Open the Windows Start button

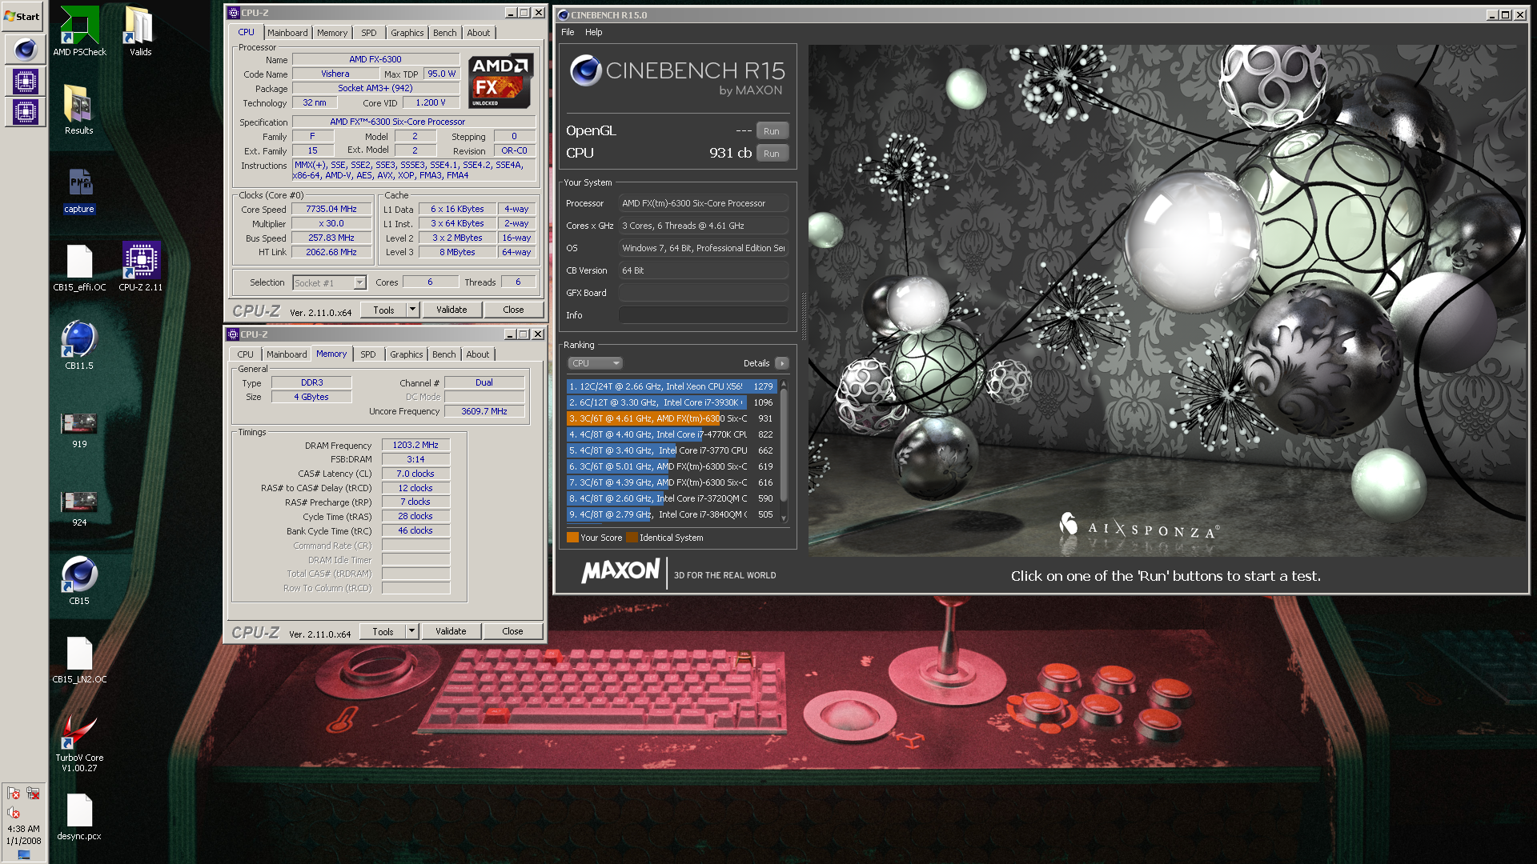(23, 16)
